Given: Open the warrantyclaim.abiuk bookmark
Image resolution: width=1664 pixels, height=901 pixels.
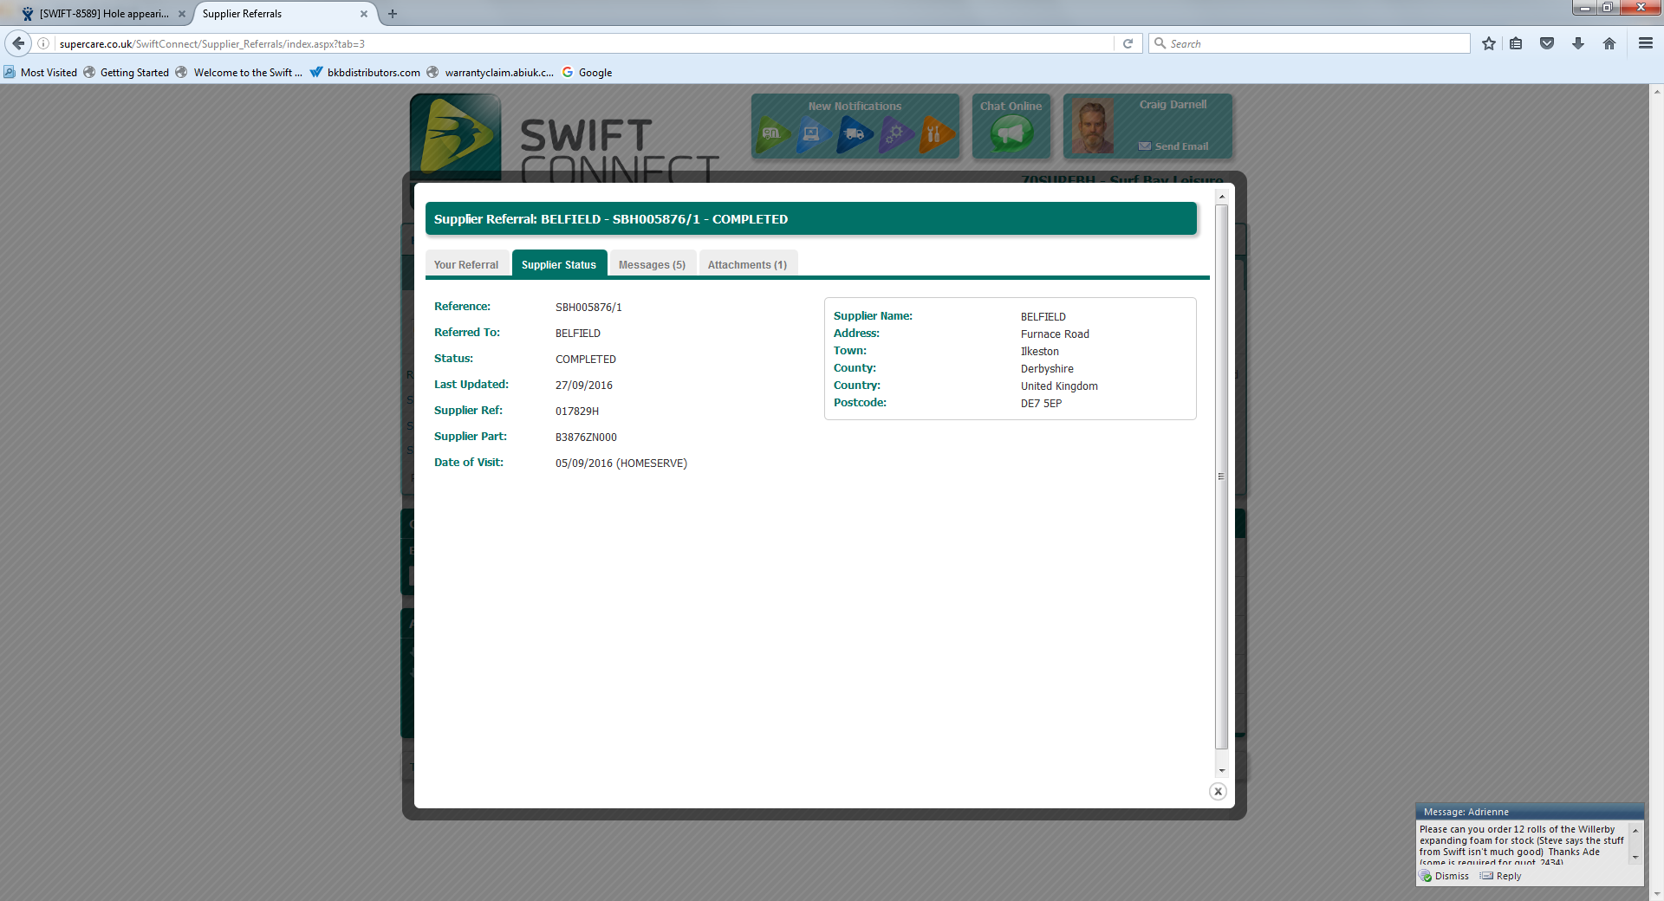Looking at the screenshot, I should click(x=491, y=73).
